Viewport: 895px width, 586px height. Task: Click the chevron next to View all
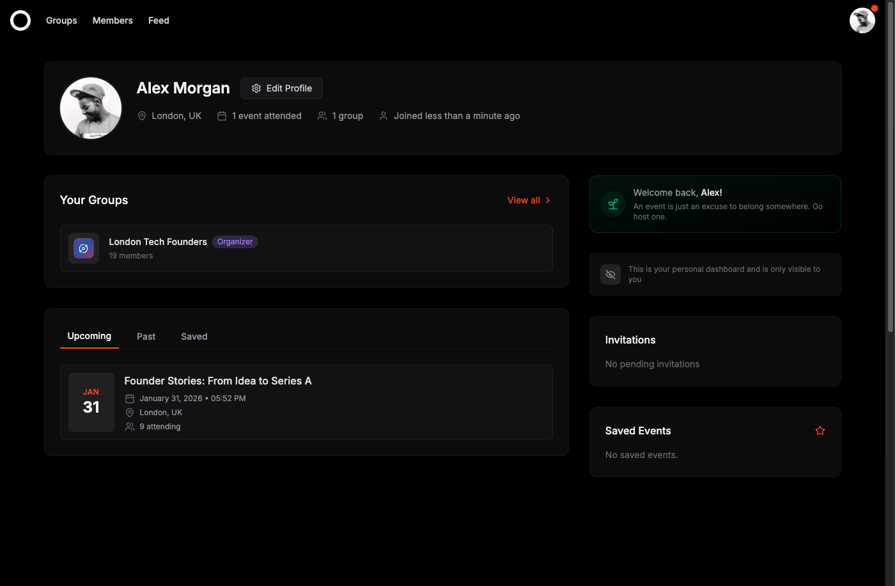pyautogui.click(x=548, y=200)
